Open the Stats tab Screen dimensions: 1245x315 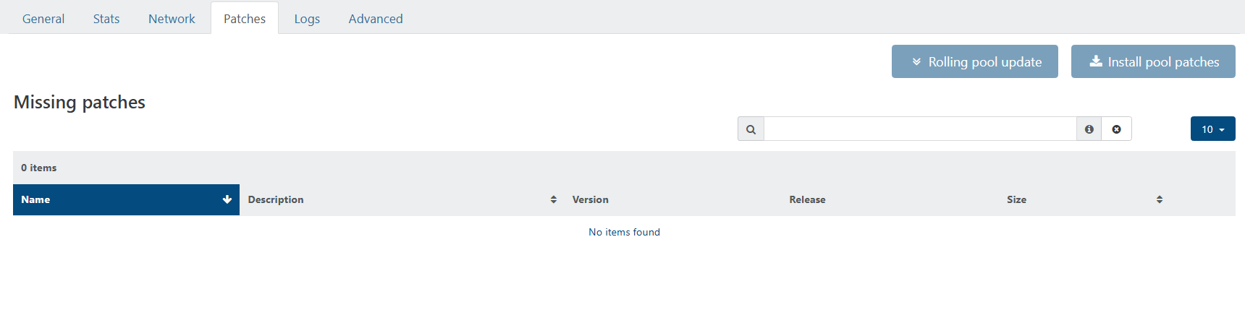106,19
